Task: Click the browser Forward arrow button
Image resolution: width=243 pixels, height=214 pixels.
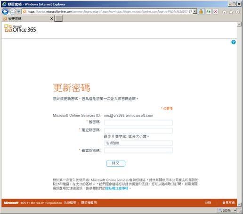Action: (13, 11)
